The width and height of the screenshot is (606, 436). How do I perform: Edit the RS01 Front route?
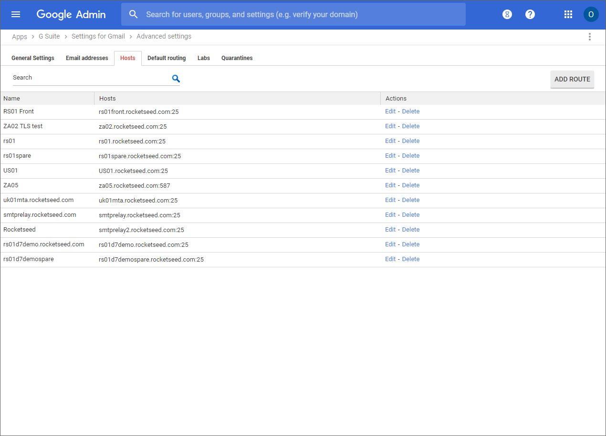coord(390,112)
